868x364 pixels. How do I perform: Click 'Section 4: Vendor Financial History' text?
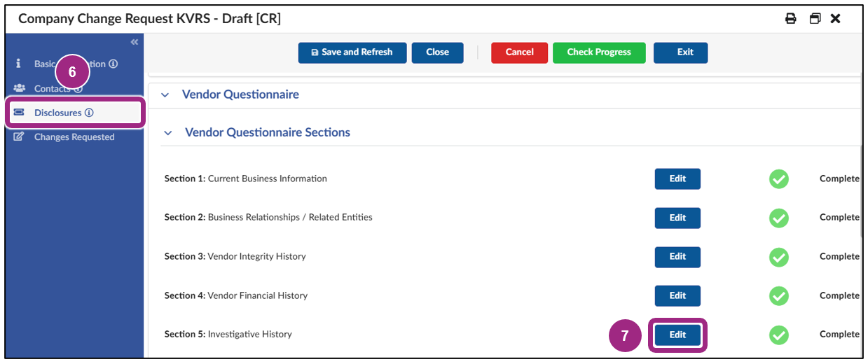[236, 295]
